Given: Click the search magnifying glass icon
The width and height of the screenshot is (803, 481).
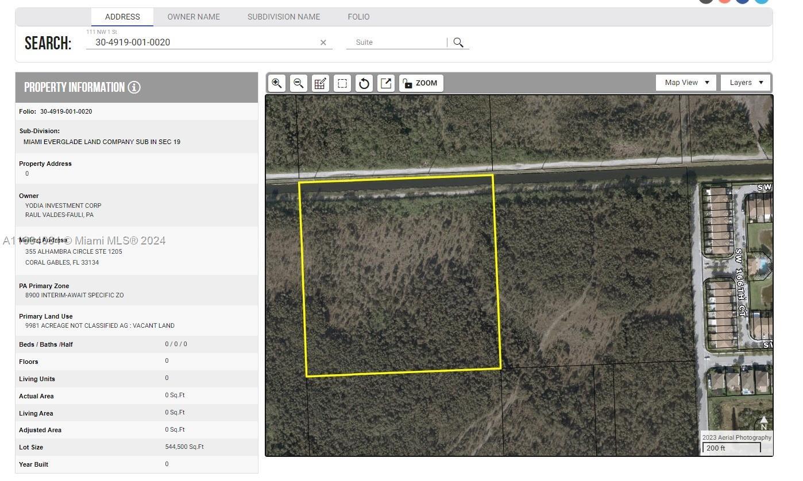Looking at the screenshot, I should [x=458, y=42].
